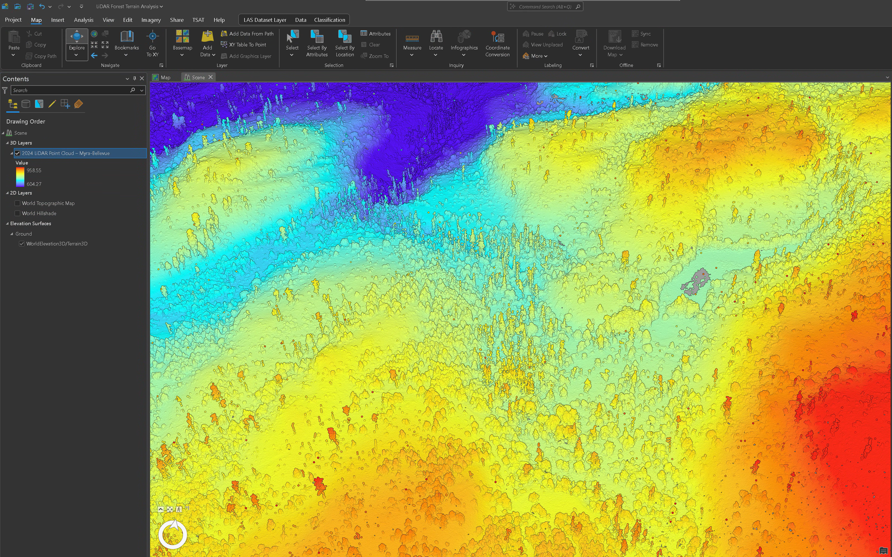The image size is (892, 557).
Task: Uncheck the 2024 LiDAR Point Cloud layer
Action: point(17,153)
